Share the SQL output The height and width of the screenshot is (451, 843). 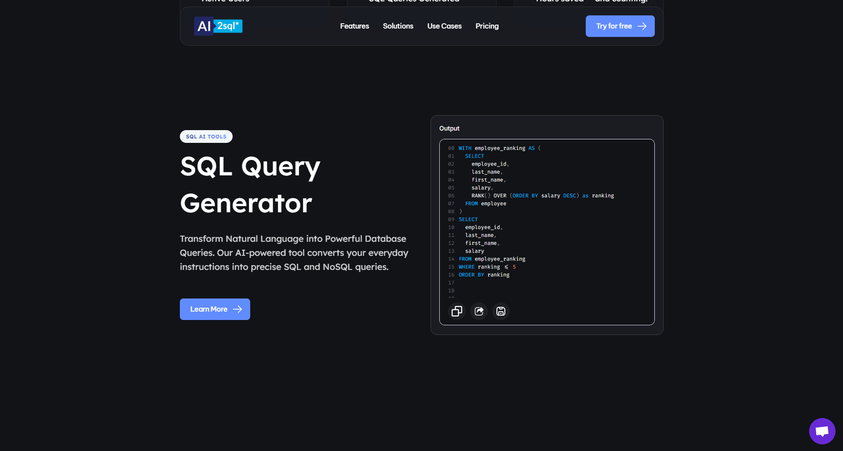pyautogui.click(x=479, y=311)
